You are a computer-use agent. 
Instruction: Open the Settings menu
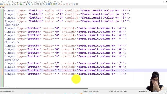coord(30,2)
